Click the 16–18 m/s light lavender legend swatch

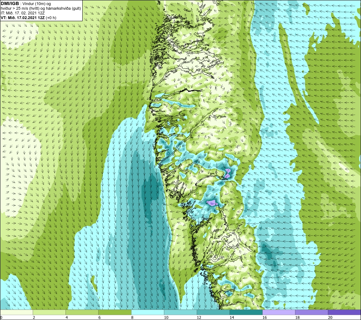pyautogui.click(x=279, y=312)
